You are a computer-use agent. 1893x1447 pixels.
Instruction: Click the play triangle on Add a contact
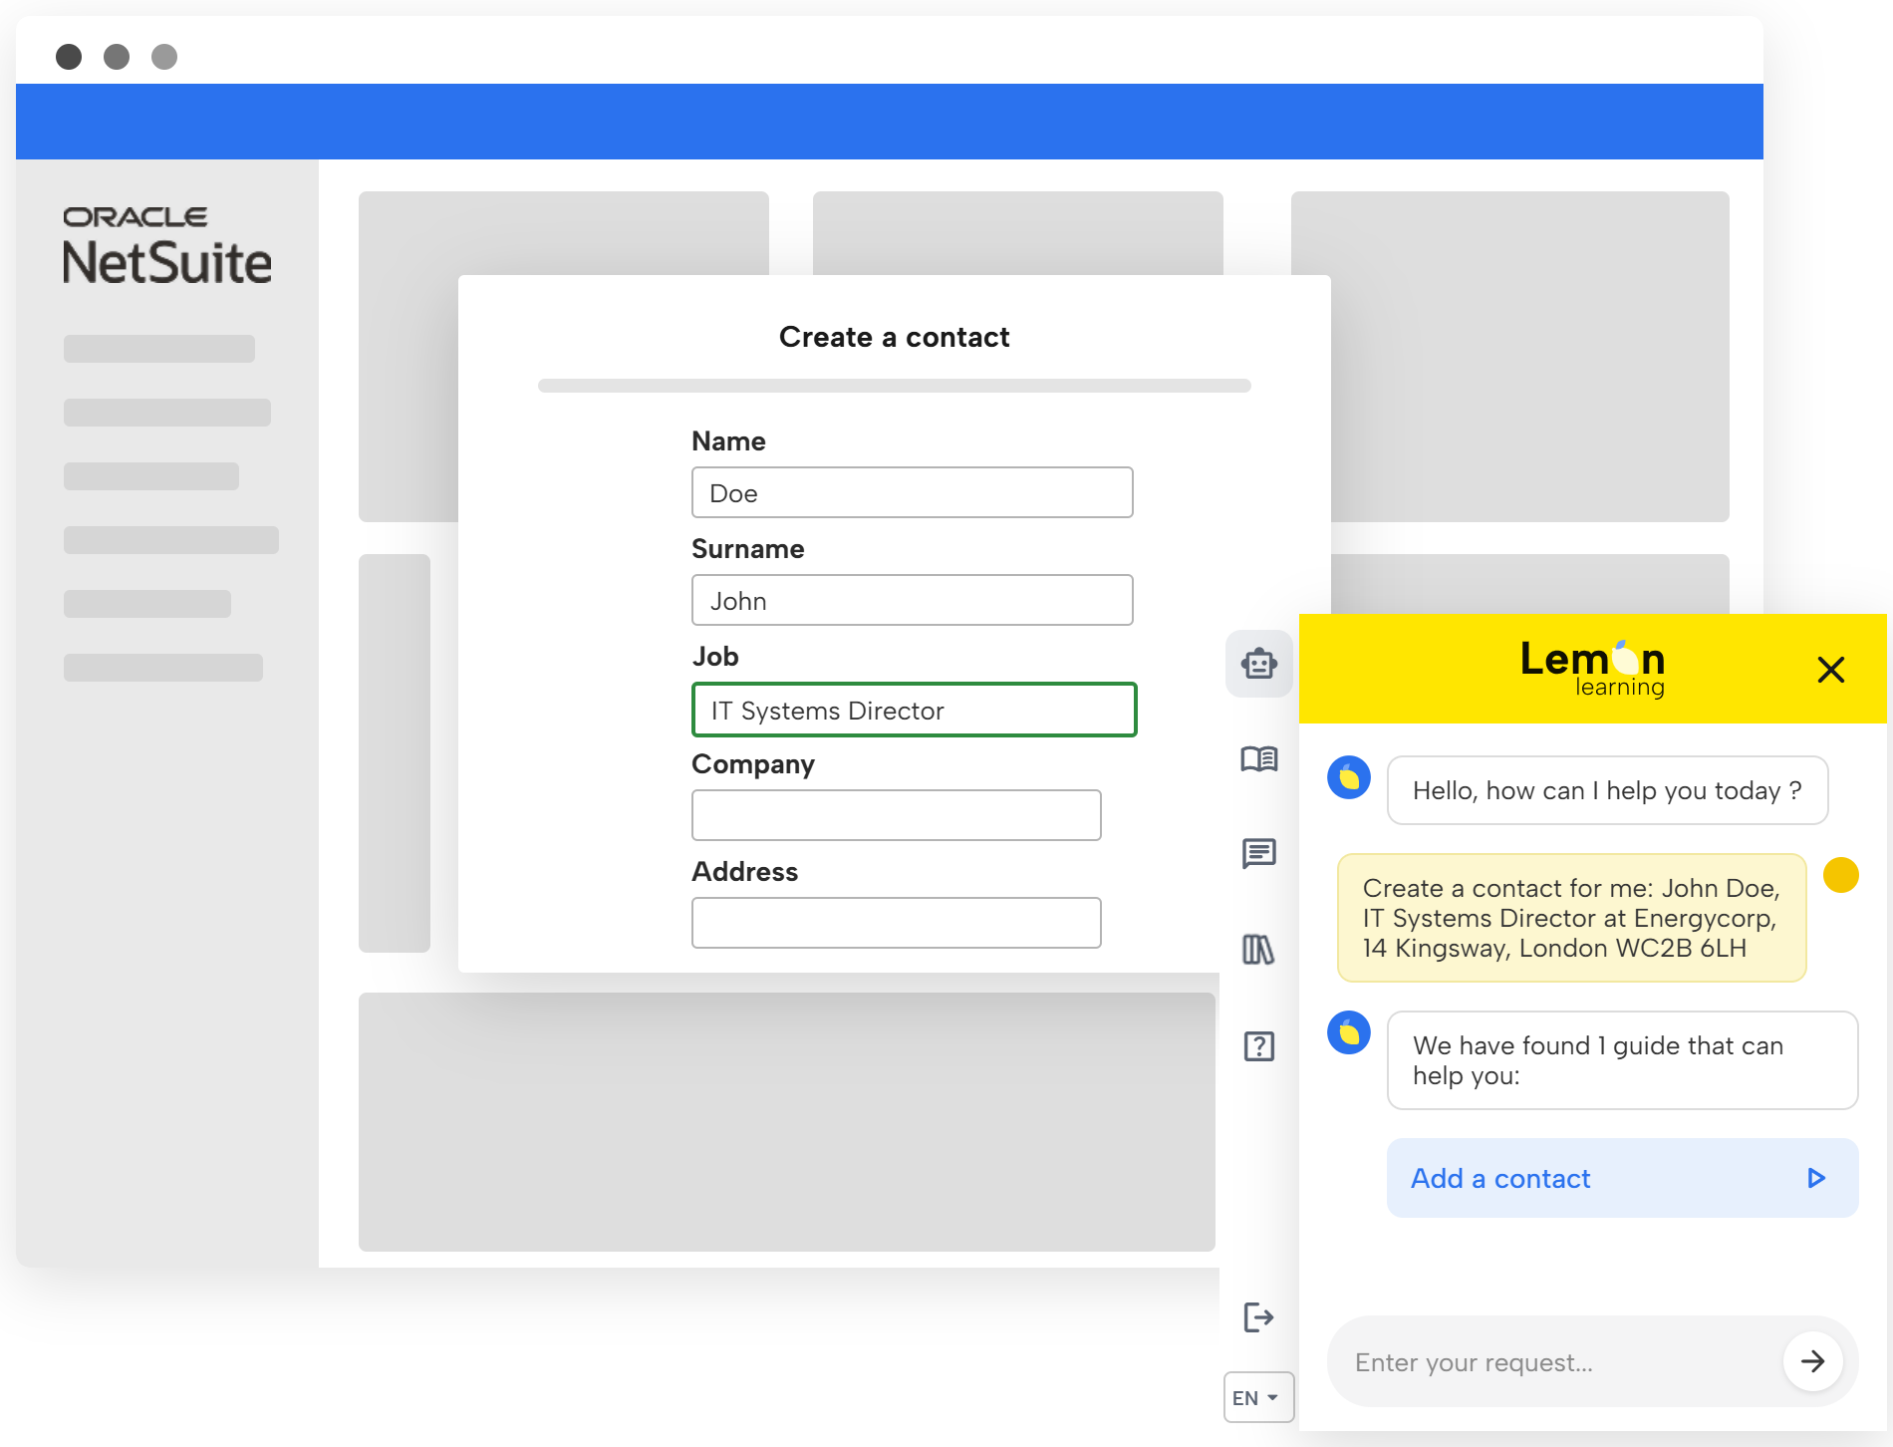pyautogui.click(x=1816, y=1178)
